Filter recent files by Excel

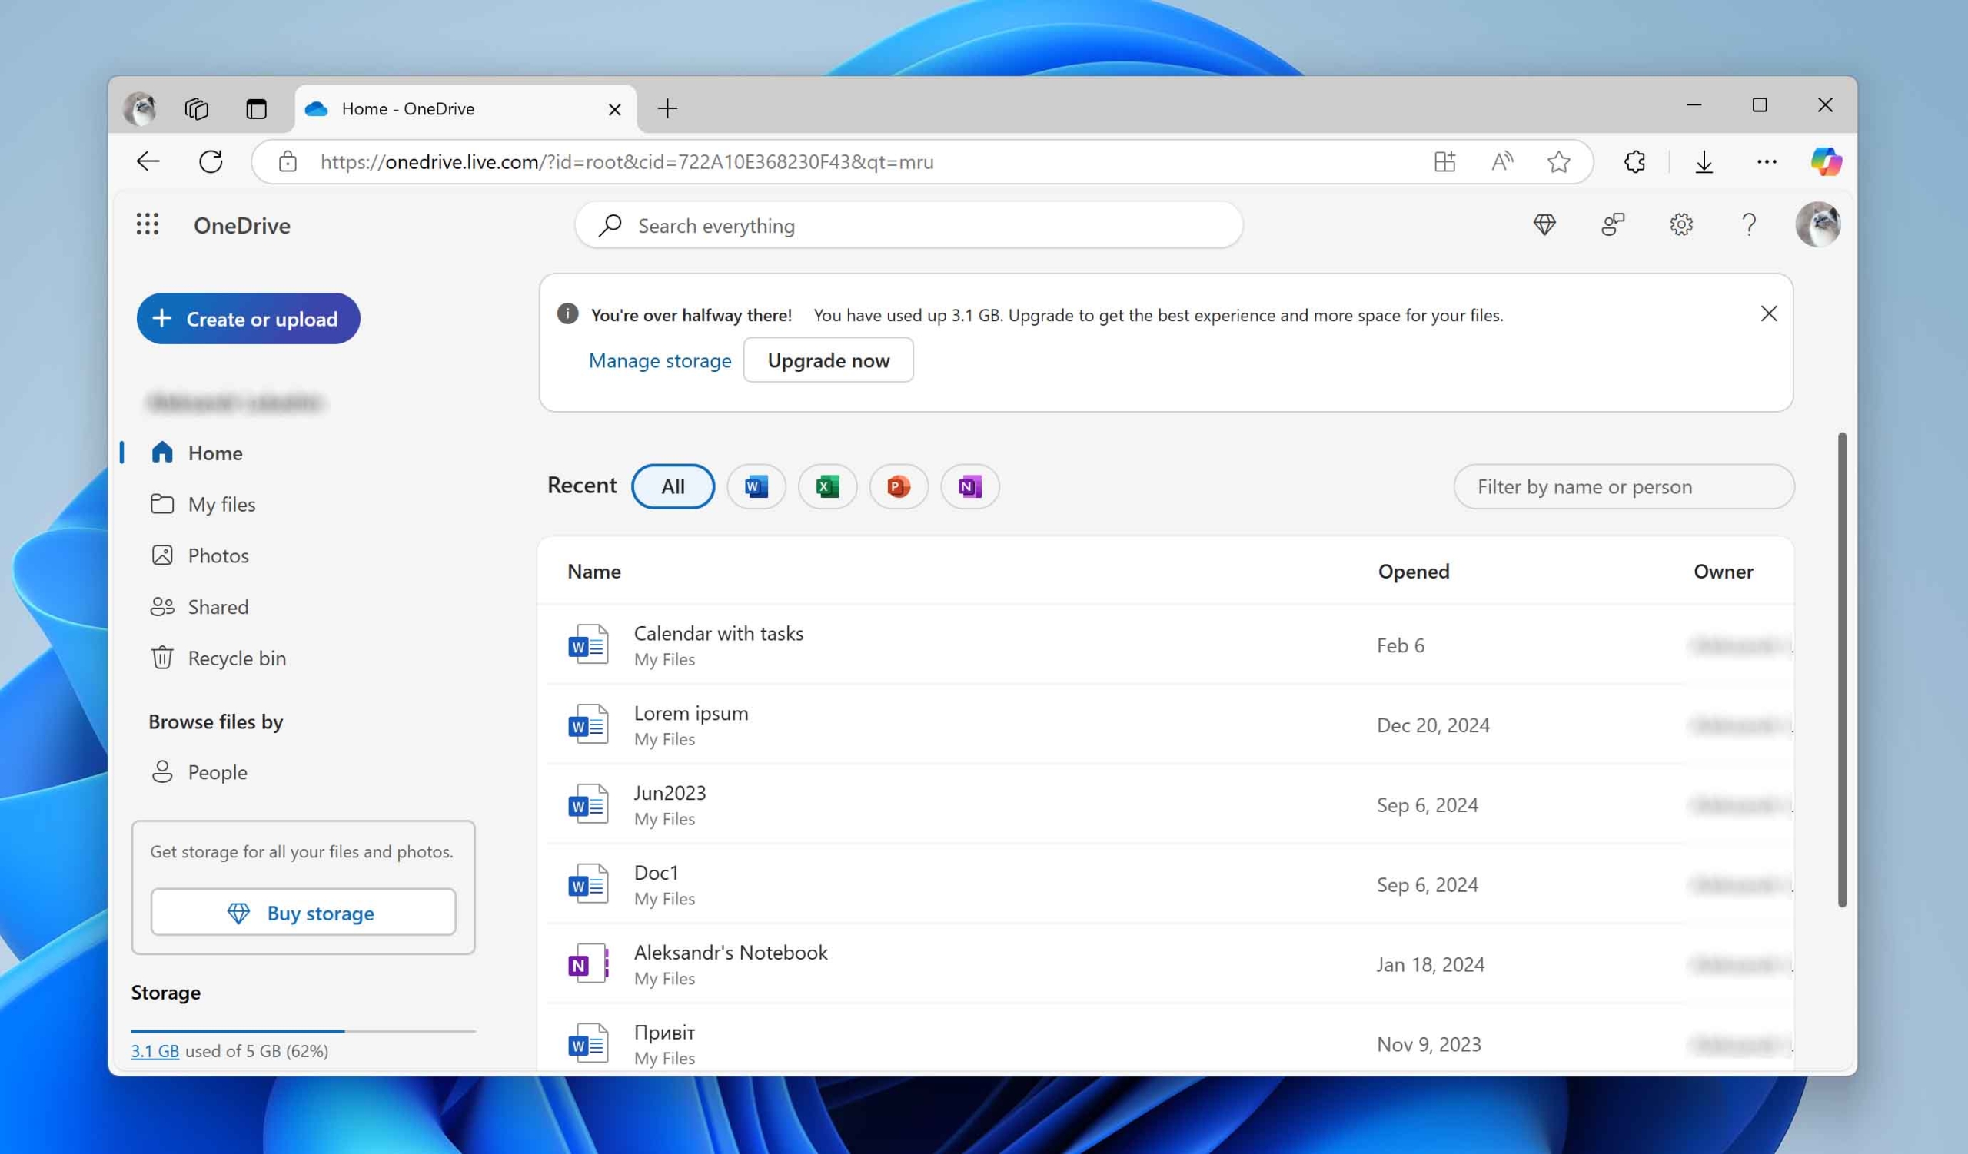tap(827, 487)
